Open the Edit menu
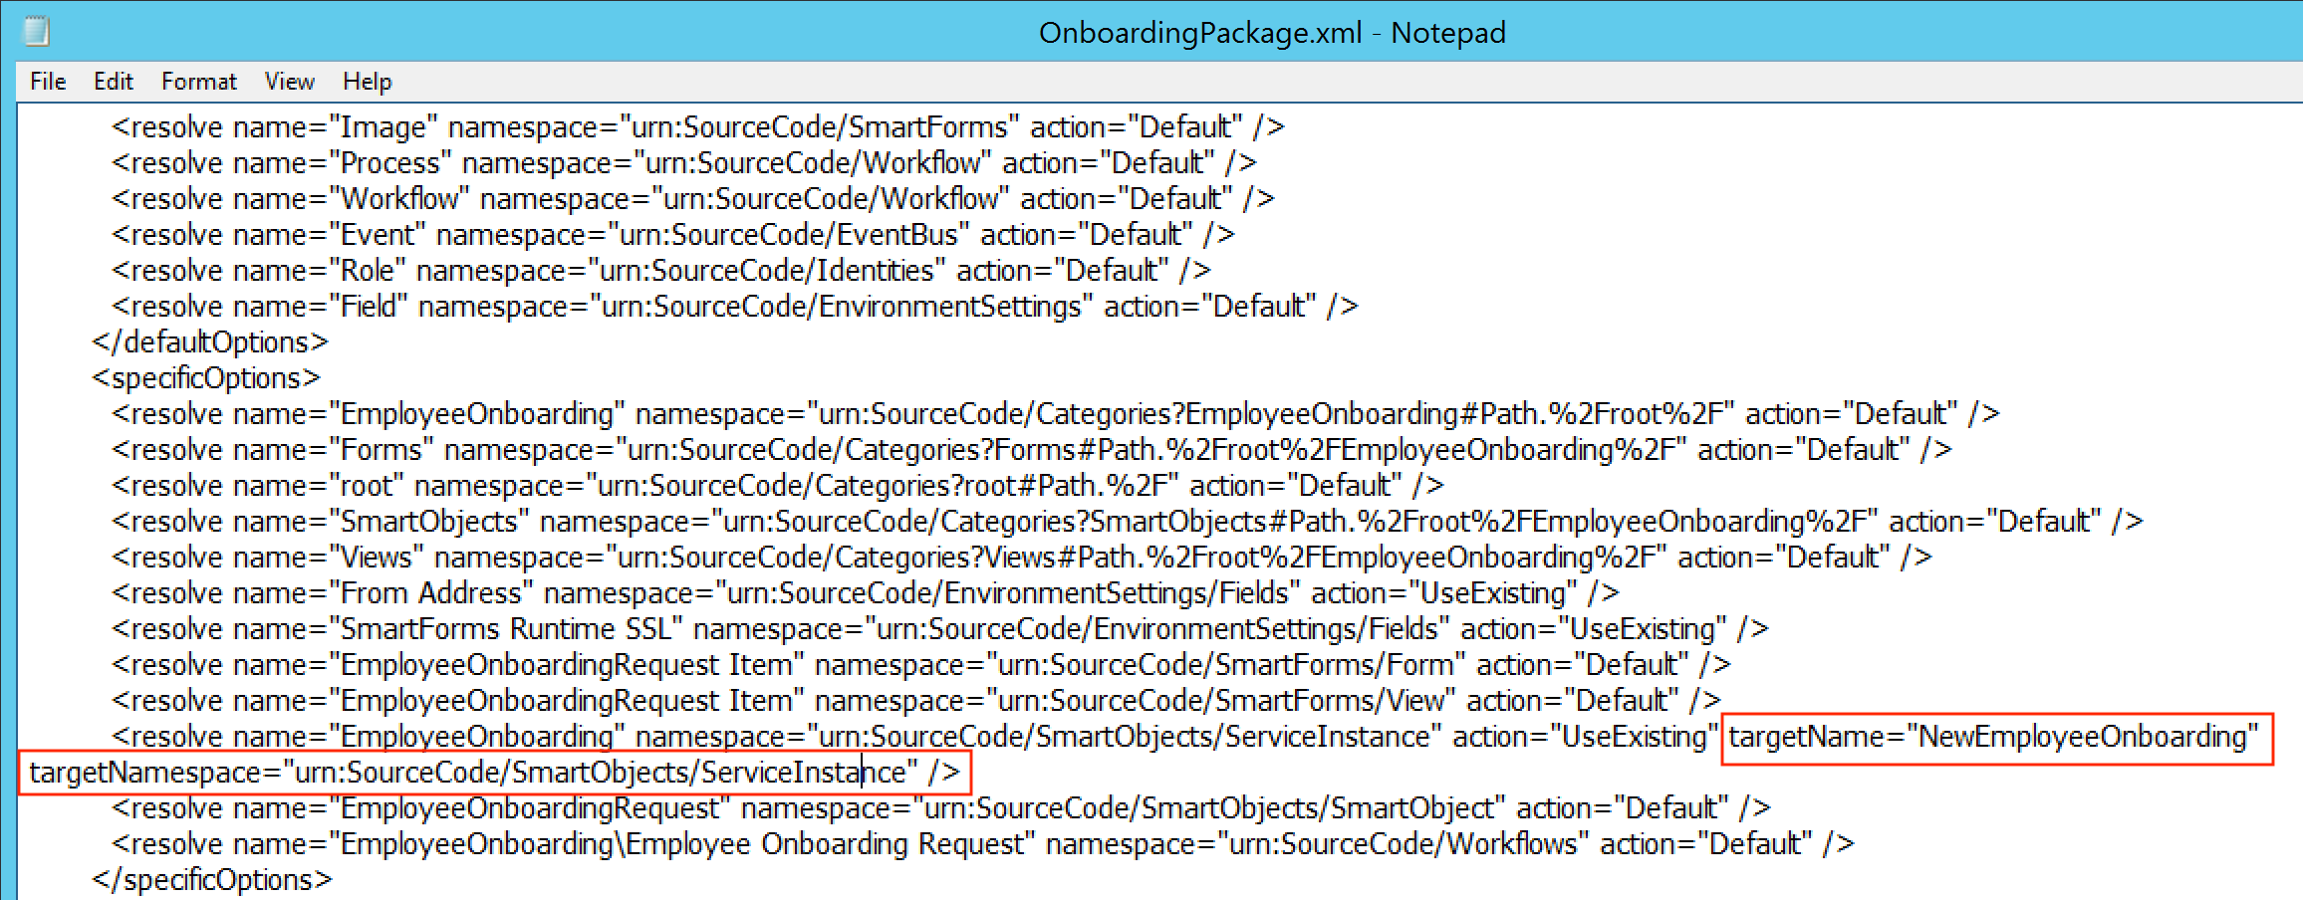2303x900 pixels. (112, 81)
